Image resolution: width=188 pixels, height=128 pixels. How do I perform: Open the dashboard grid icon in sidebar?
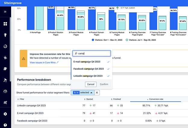click(x=5, y=24)
